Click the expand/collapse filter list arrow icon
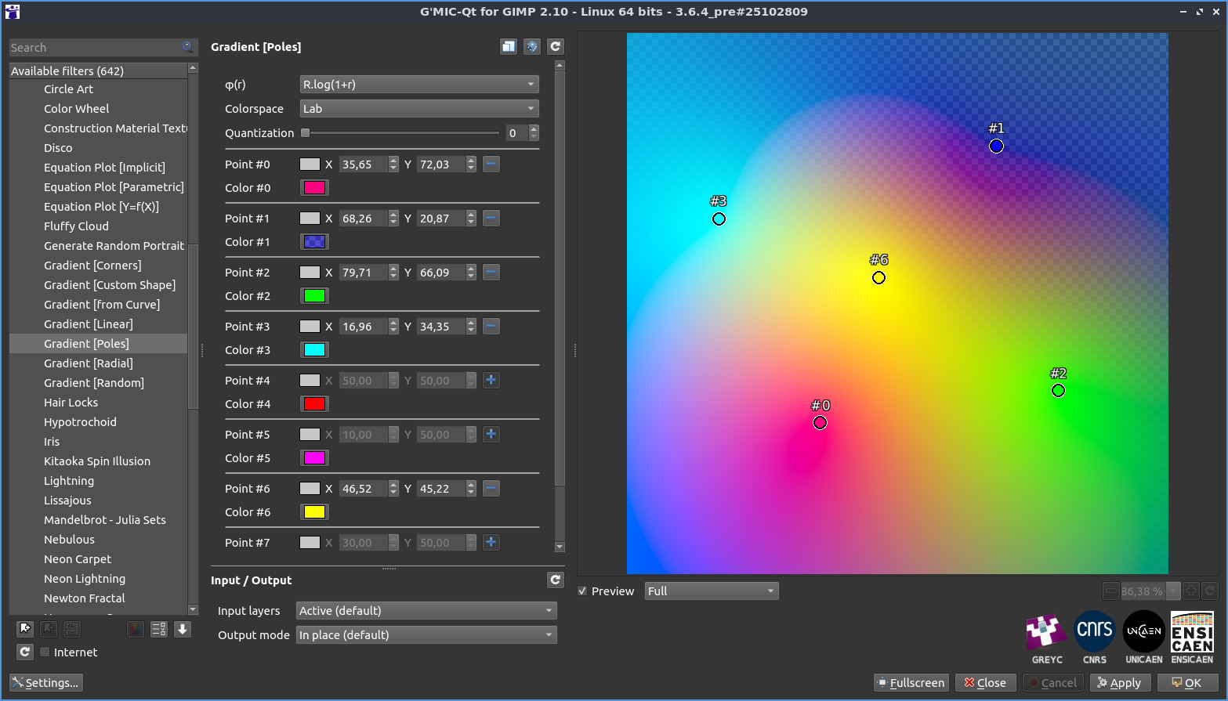Viewport: 1228px width, 701px height. tap(183, 629)
